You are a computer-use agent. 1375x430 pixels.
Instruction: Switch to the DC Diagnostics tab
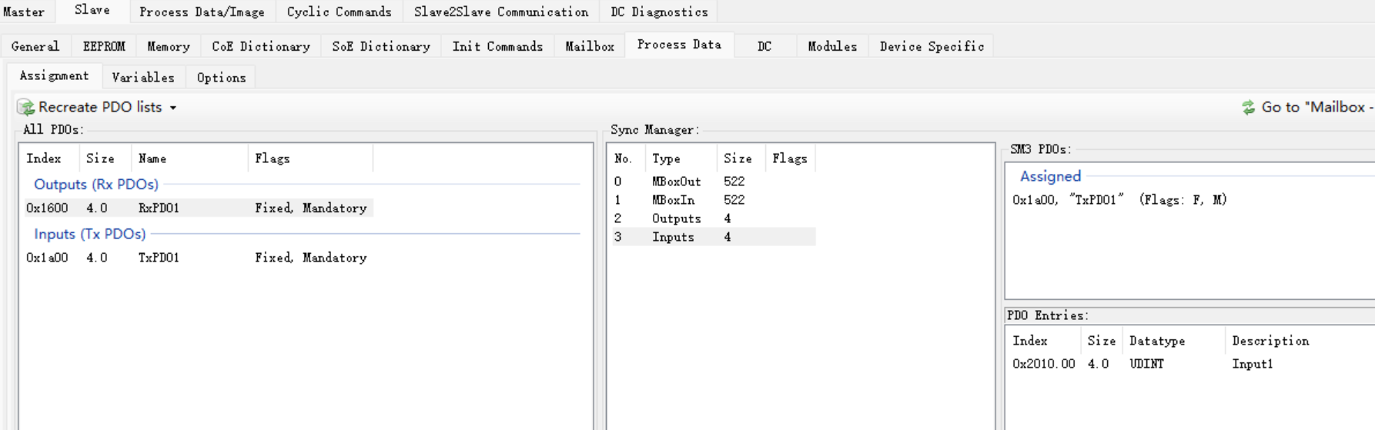658,12
